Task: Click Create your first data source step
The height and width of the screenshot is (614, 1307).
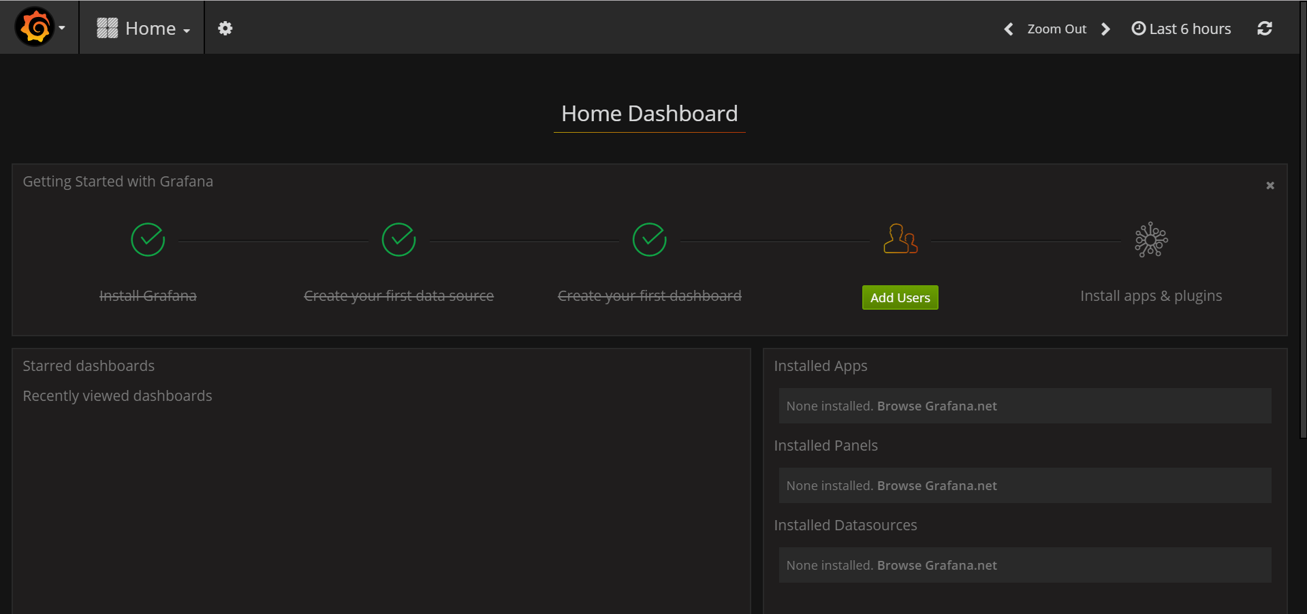Action: click(398, 296)
